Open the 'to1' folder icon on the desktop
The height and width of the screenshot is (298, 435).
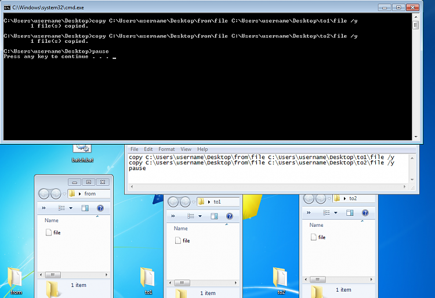(x=147, y=281)
